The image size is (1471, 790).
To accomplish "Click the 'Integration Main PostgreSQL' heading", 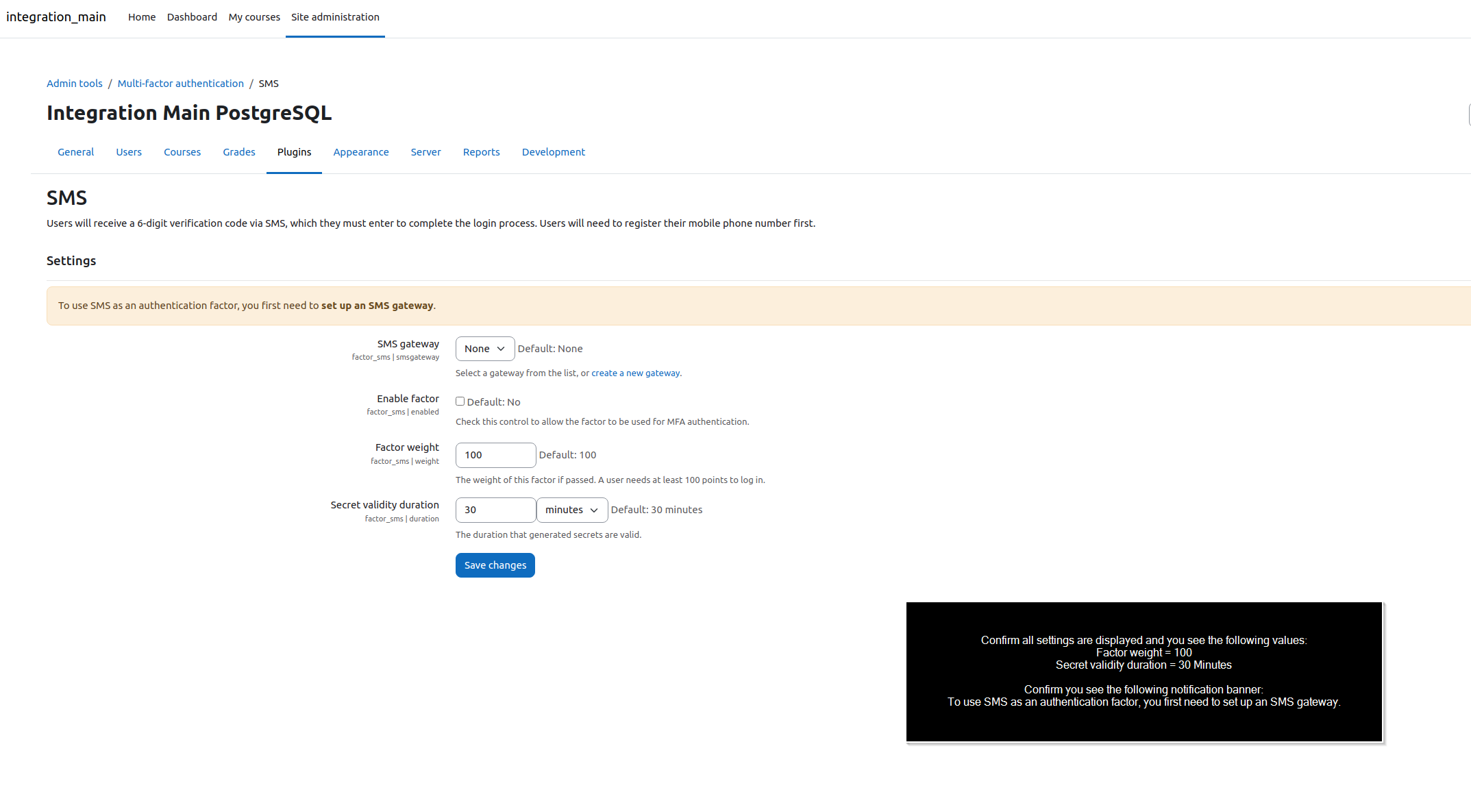I will point(189,113).
